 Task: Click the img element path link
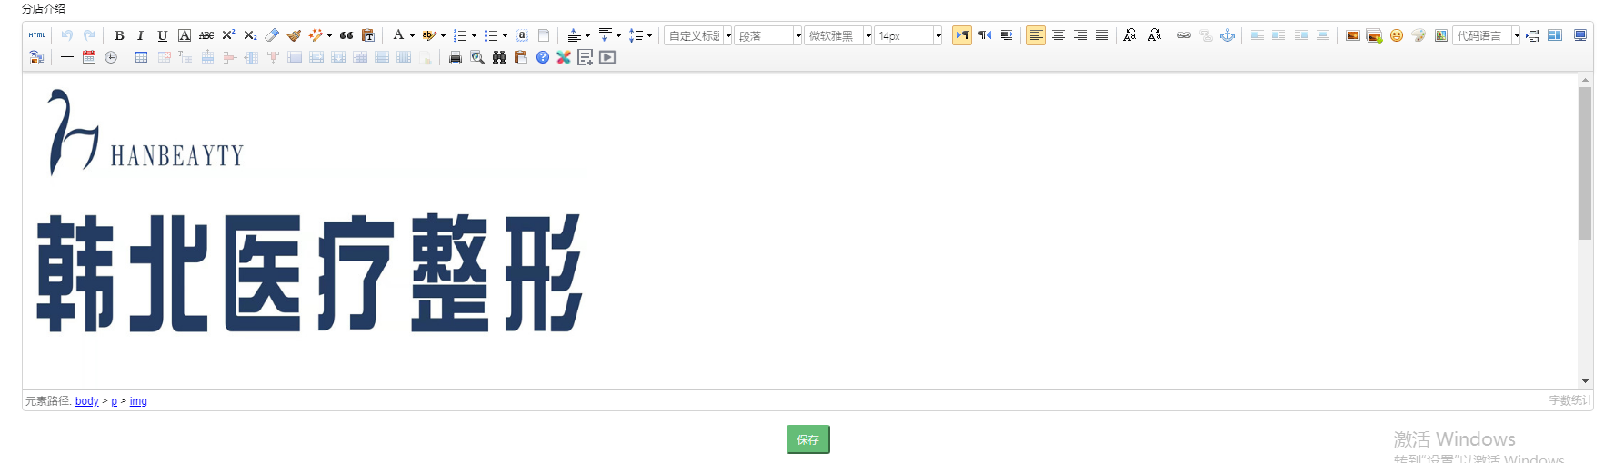[138, 401]
